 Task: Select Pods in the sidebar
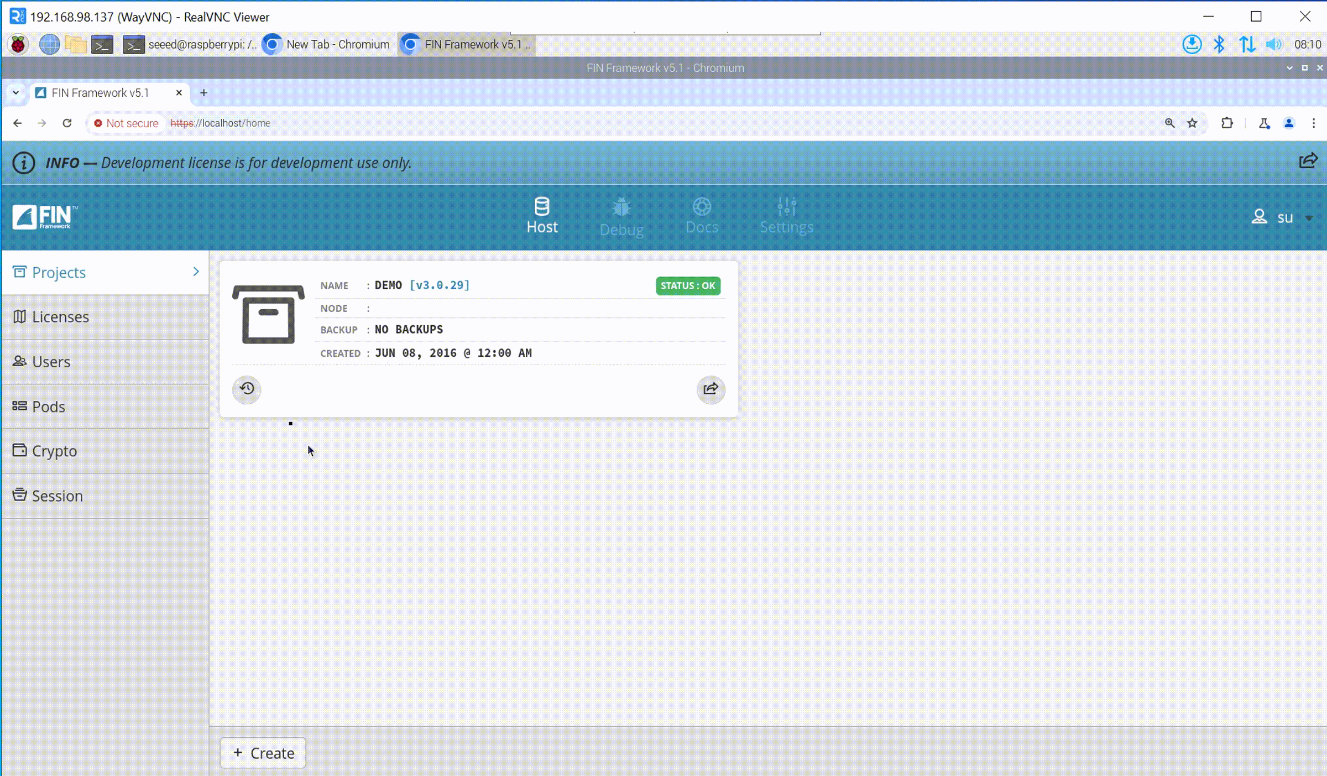[48, 407]
